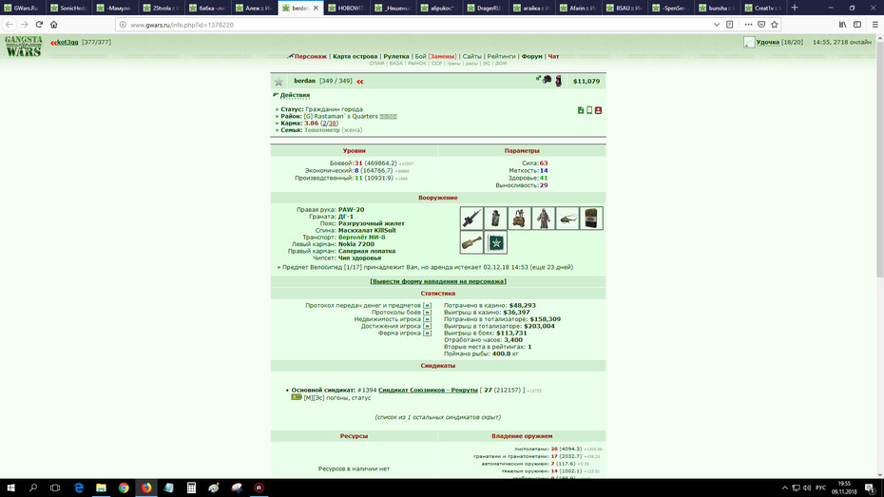Open the Pocket save icon

click(x=761, y=24)
